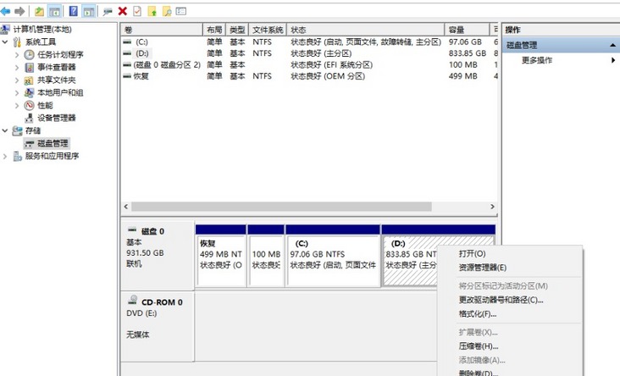
Task: Open 事件查看器 tree item
Action: (57, 67)
